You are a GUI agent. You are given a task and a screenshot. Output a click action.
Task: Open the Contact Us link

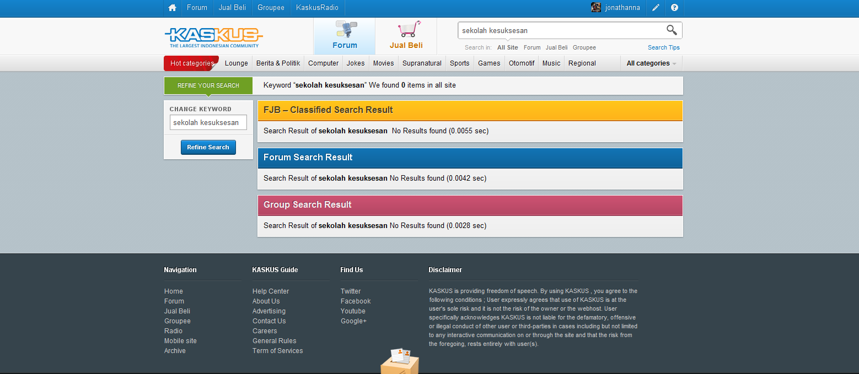click(269, 321)
